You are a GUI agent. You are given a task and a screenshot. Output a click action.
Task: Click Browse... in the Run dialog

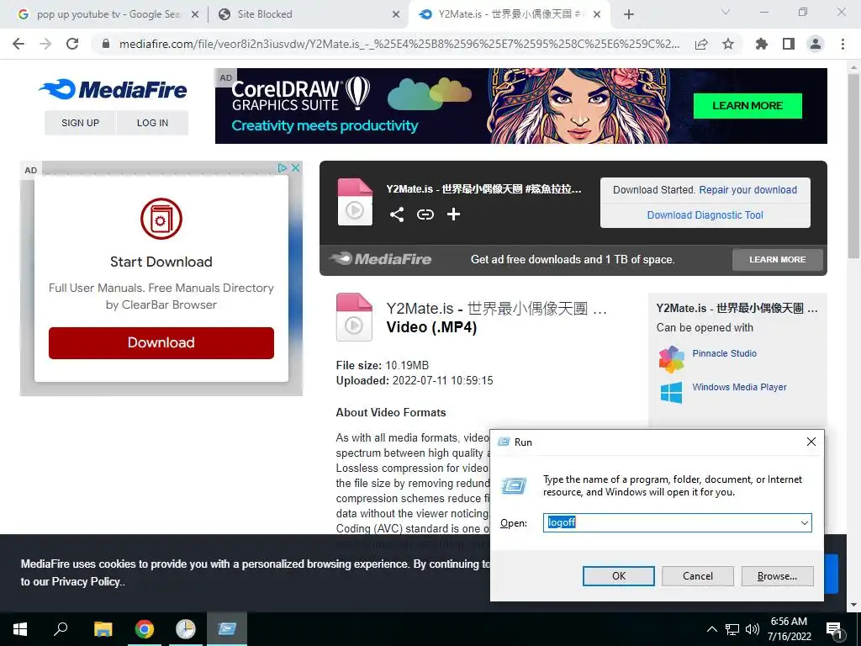click(777, 575)
